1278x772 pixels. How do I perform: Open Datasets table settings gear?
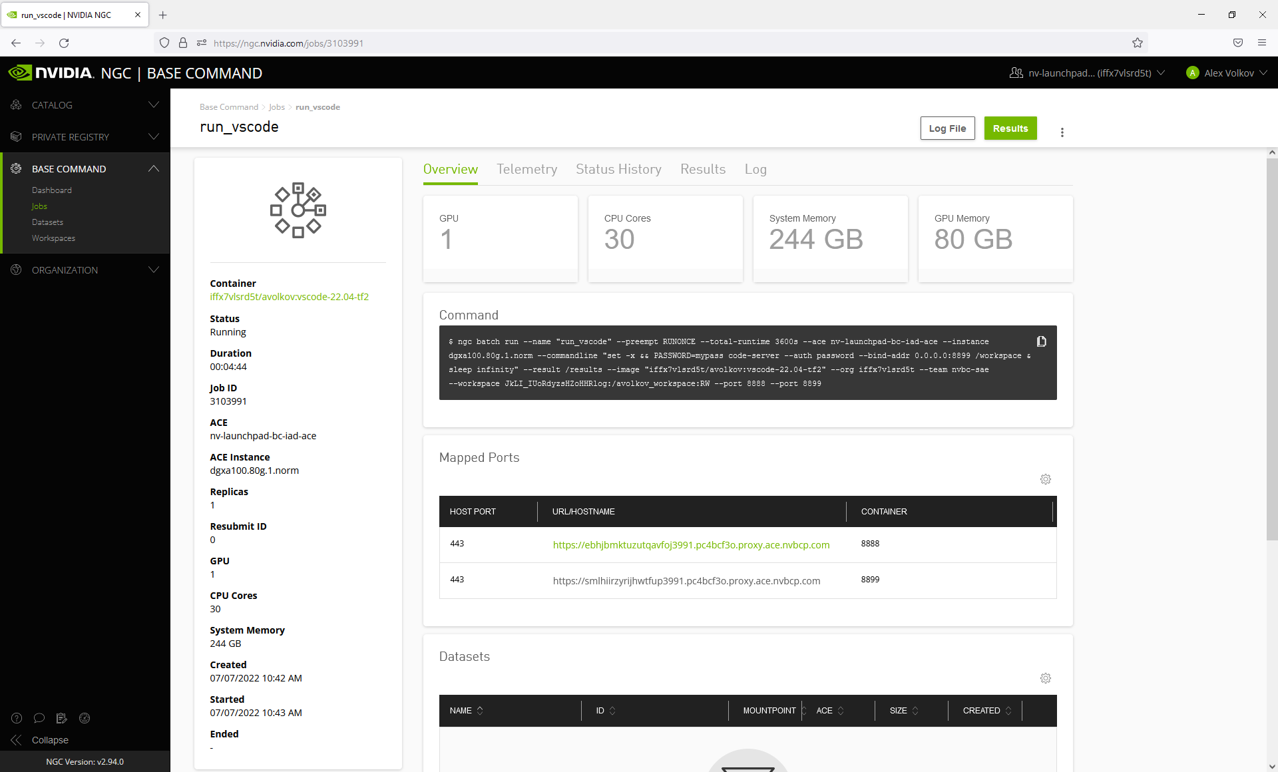(x=1046, y=678)
